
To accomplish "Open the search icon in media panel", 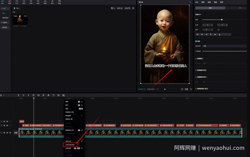I will (133, 8).
